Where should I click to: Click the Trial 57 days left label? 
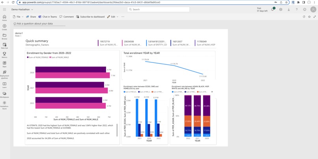[x=262, y=10]
